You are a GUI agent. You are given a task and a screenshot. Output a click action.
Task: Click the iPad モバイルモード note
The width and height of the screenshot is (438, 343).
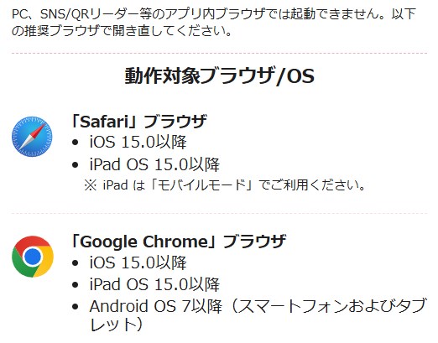[x=225, y=184]
